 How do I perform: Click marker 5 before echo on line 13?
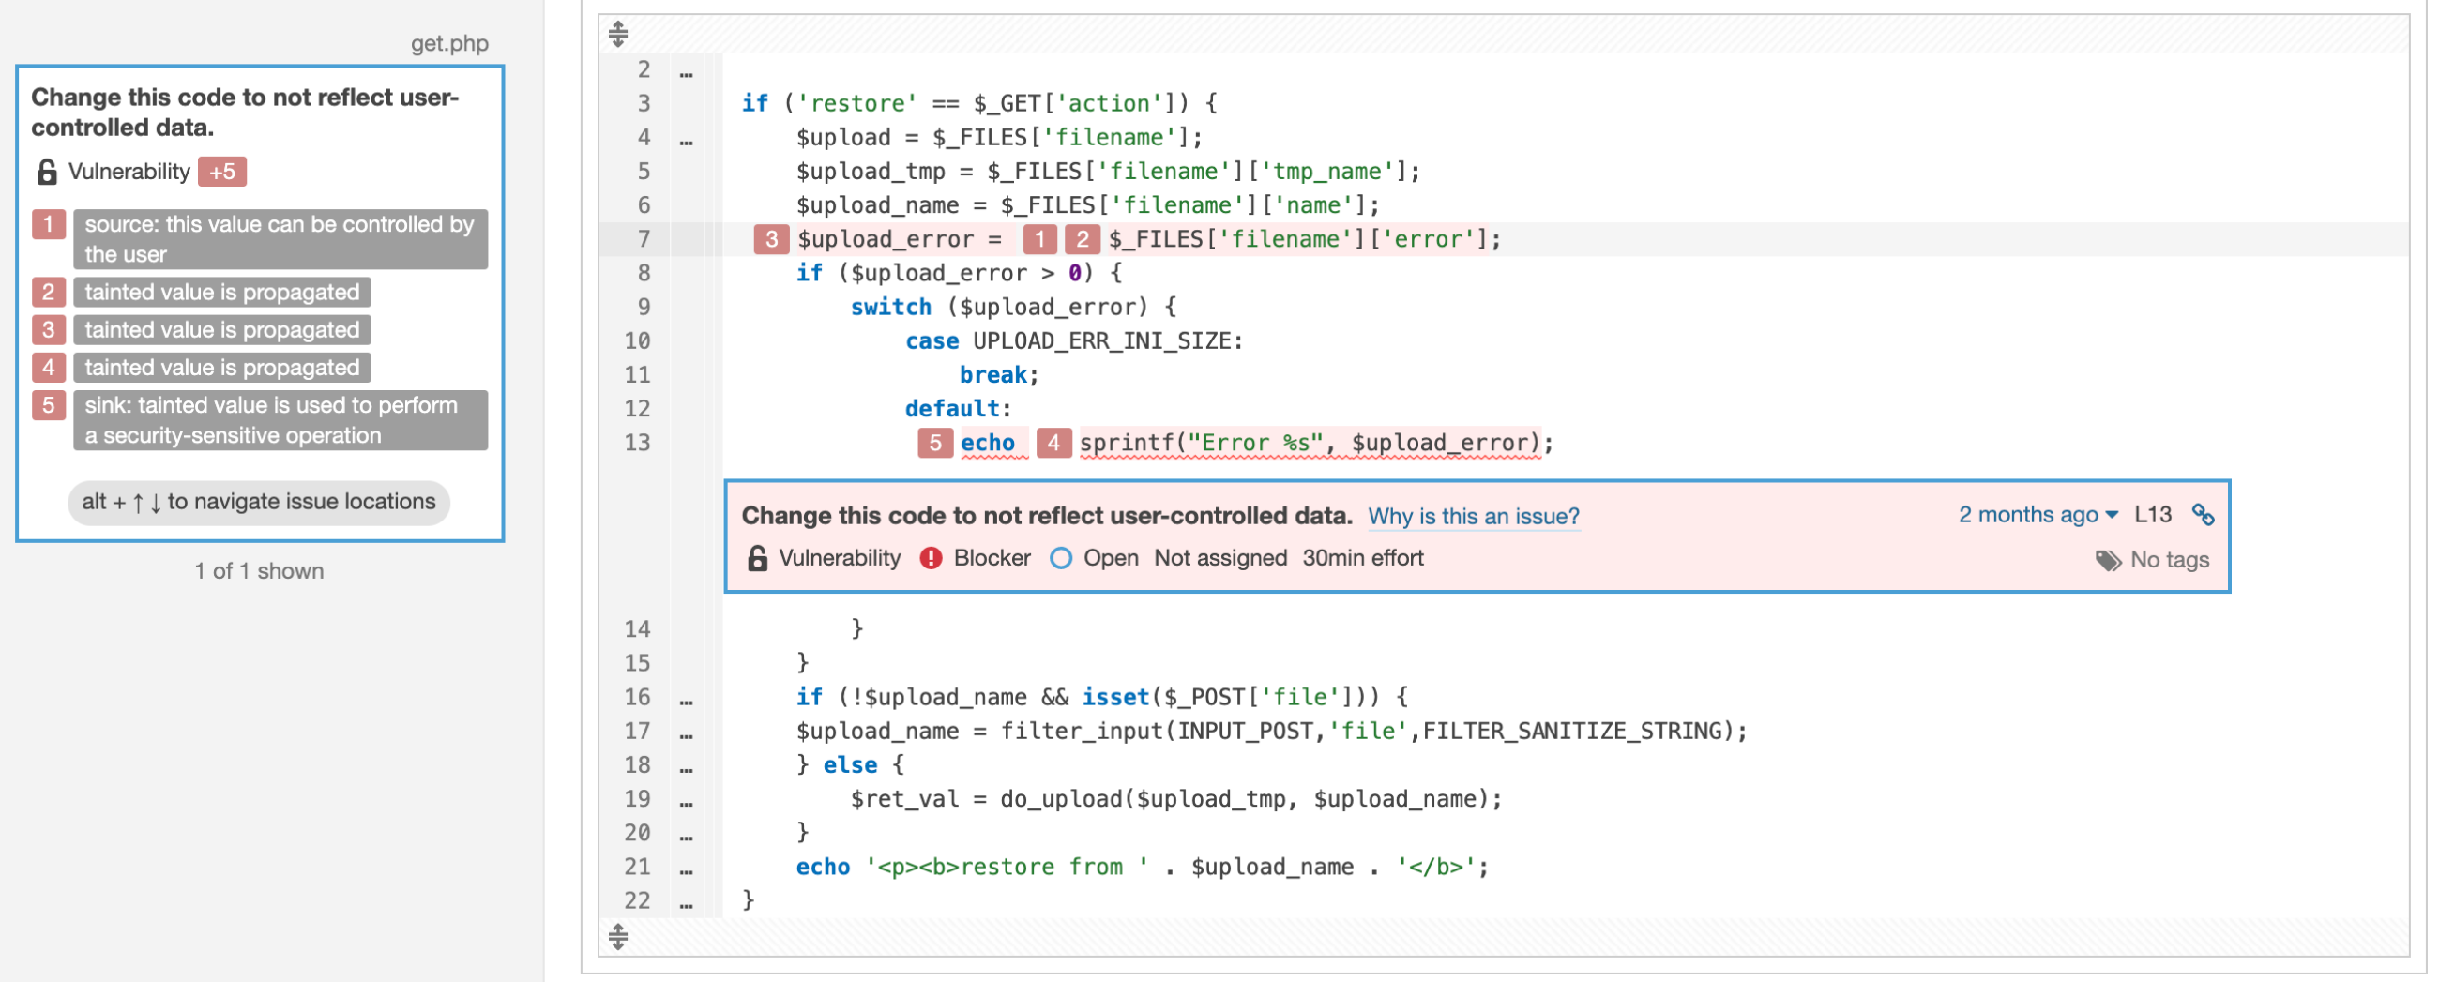click(x=934, y=444)
